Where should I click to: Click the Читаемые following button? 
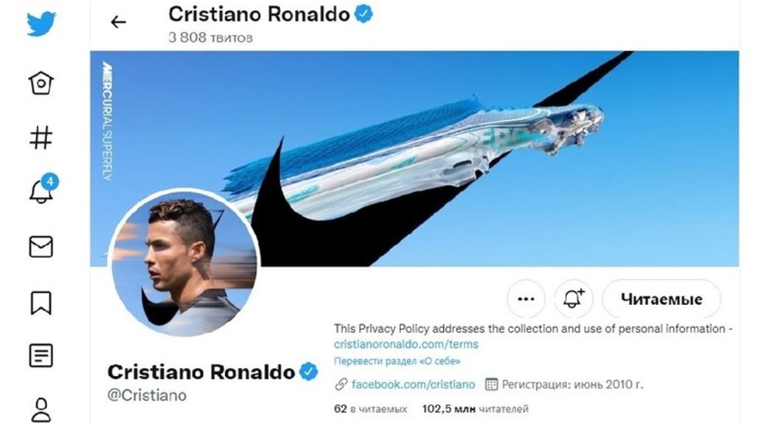tap(661, 299)
